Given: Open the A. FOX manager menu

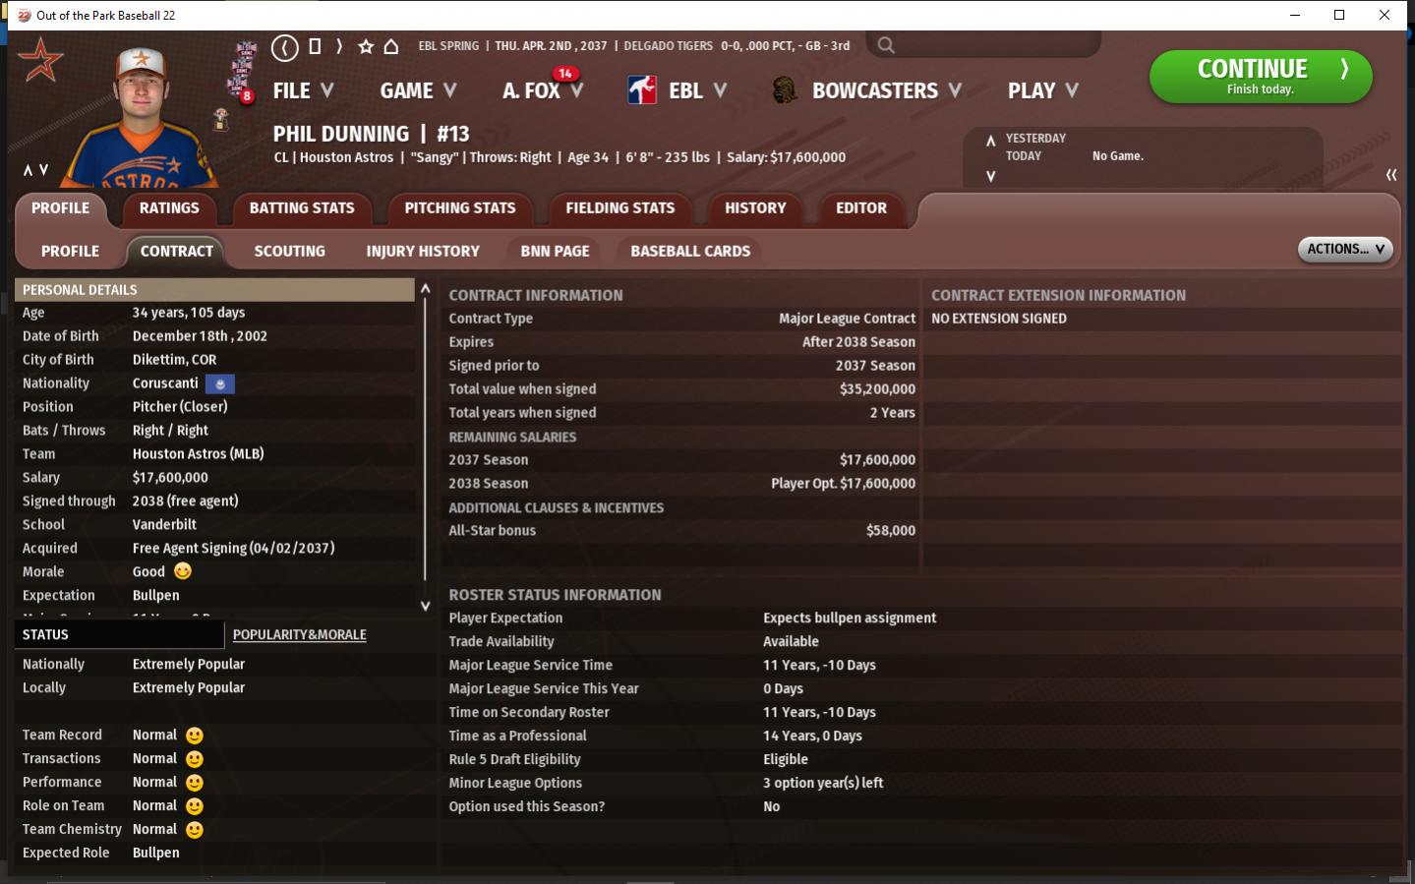Looking at the screenshot, I should click(542, 90).
